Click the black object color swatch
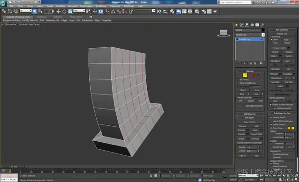Screen dimensions: 299x182 point(263,30)
